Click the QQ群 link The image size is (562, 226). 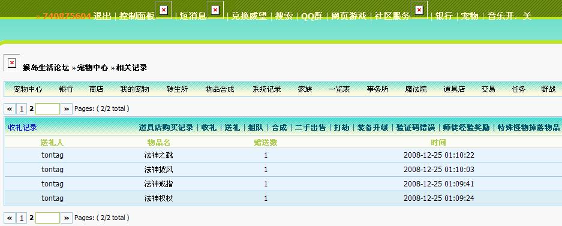coord(311,16)
